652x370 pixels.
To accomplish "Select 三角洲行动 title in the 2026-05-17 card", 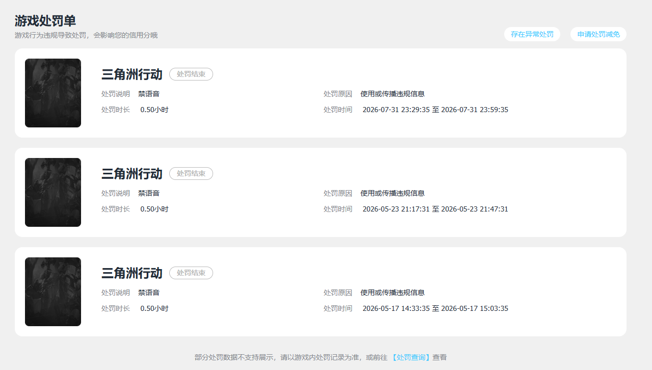I will pyautogui.click(x=132, y=273).
